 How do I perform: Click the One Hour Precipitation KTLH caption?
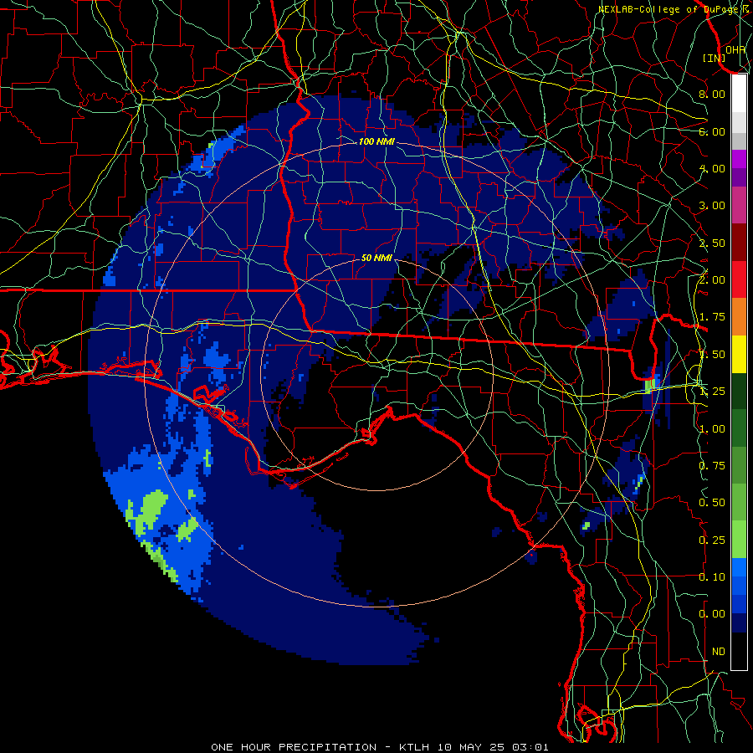(x=379, y=747)
